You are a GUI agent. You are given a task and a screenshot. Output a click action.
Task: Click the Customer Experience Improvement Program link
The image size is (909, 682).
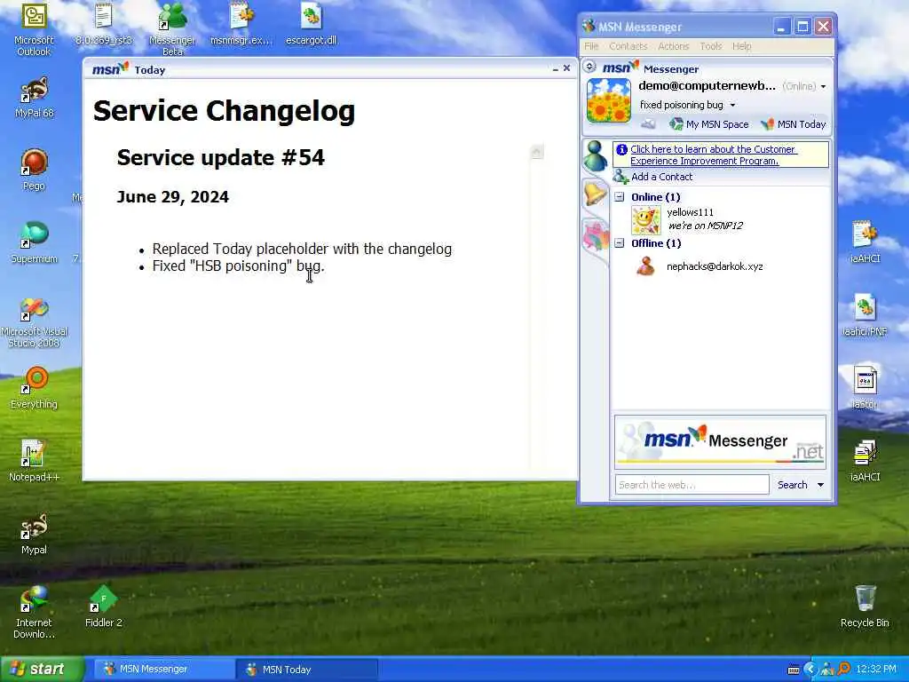click(x=713, y=155)
